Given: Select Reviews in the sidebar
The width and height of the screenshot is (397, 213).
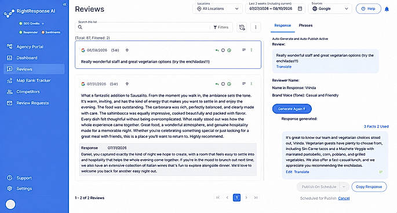Looking at the screenshot, I should point(34,69).
